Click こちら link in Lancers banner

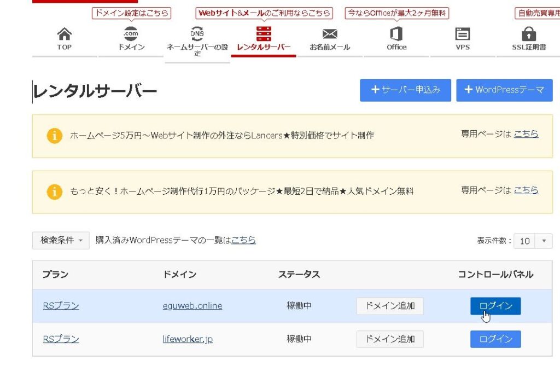[526, 134]
